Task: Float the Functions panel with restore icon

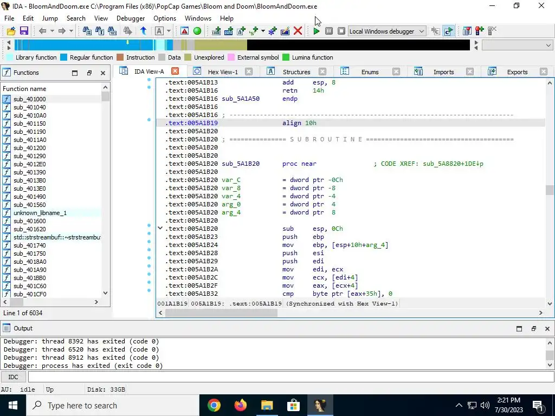Action: pyautogui.click(x=89, y=73)
